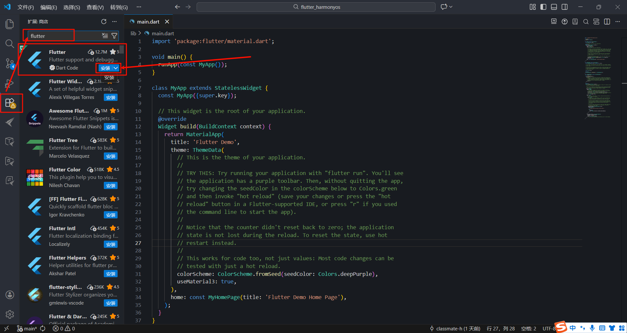This screenshot has width=627, height=333.
Task: Install flutter-stylizer extension
Action: [111, 303]
